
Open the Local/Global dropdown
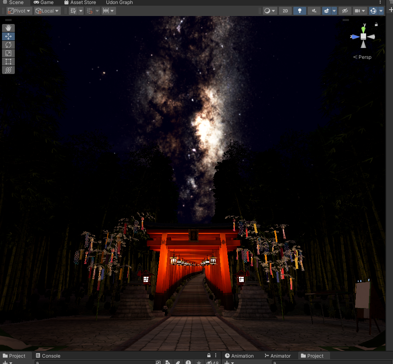[x=47, y=11]
